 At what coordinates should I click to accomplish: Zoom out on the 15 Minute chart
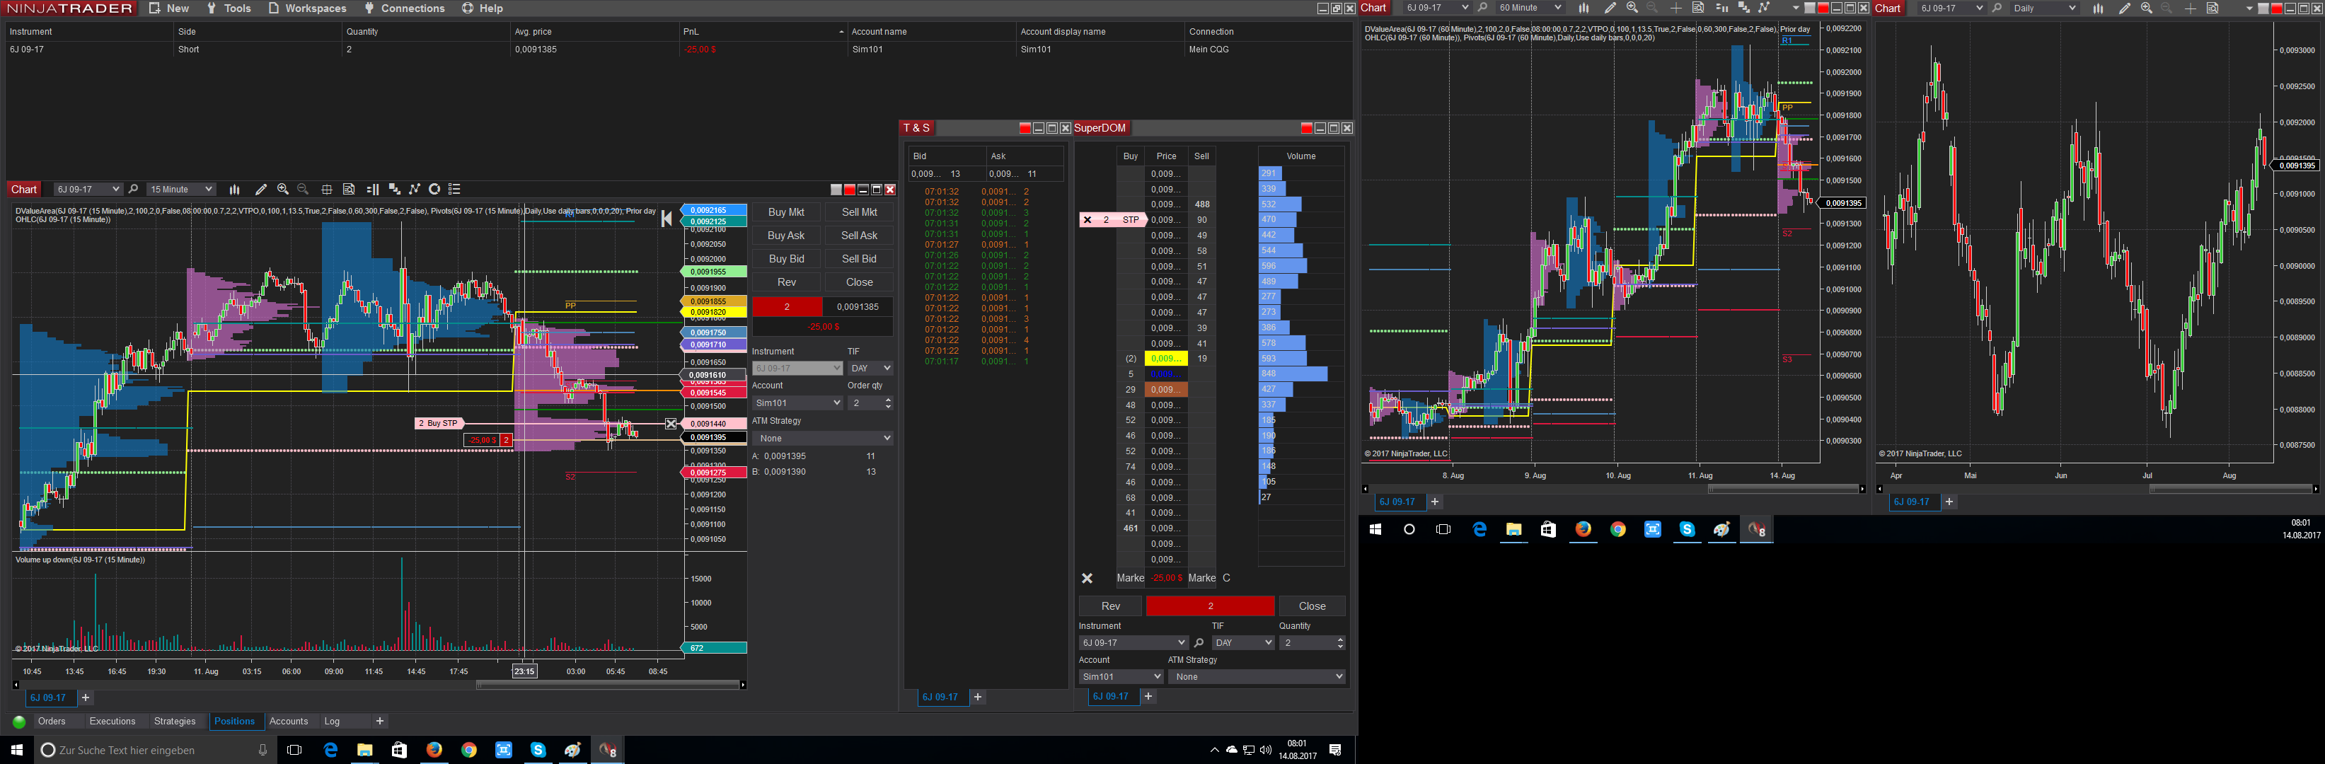(304, 190)
